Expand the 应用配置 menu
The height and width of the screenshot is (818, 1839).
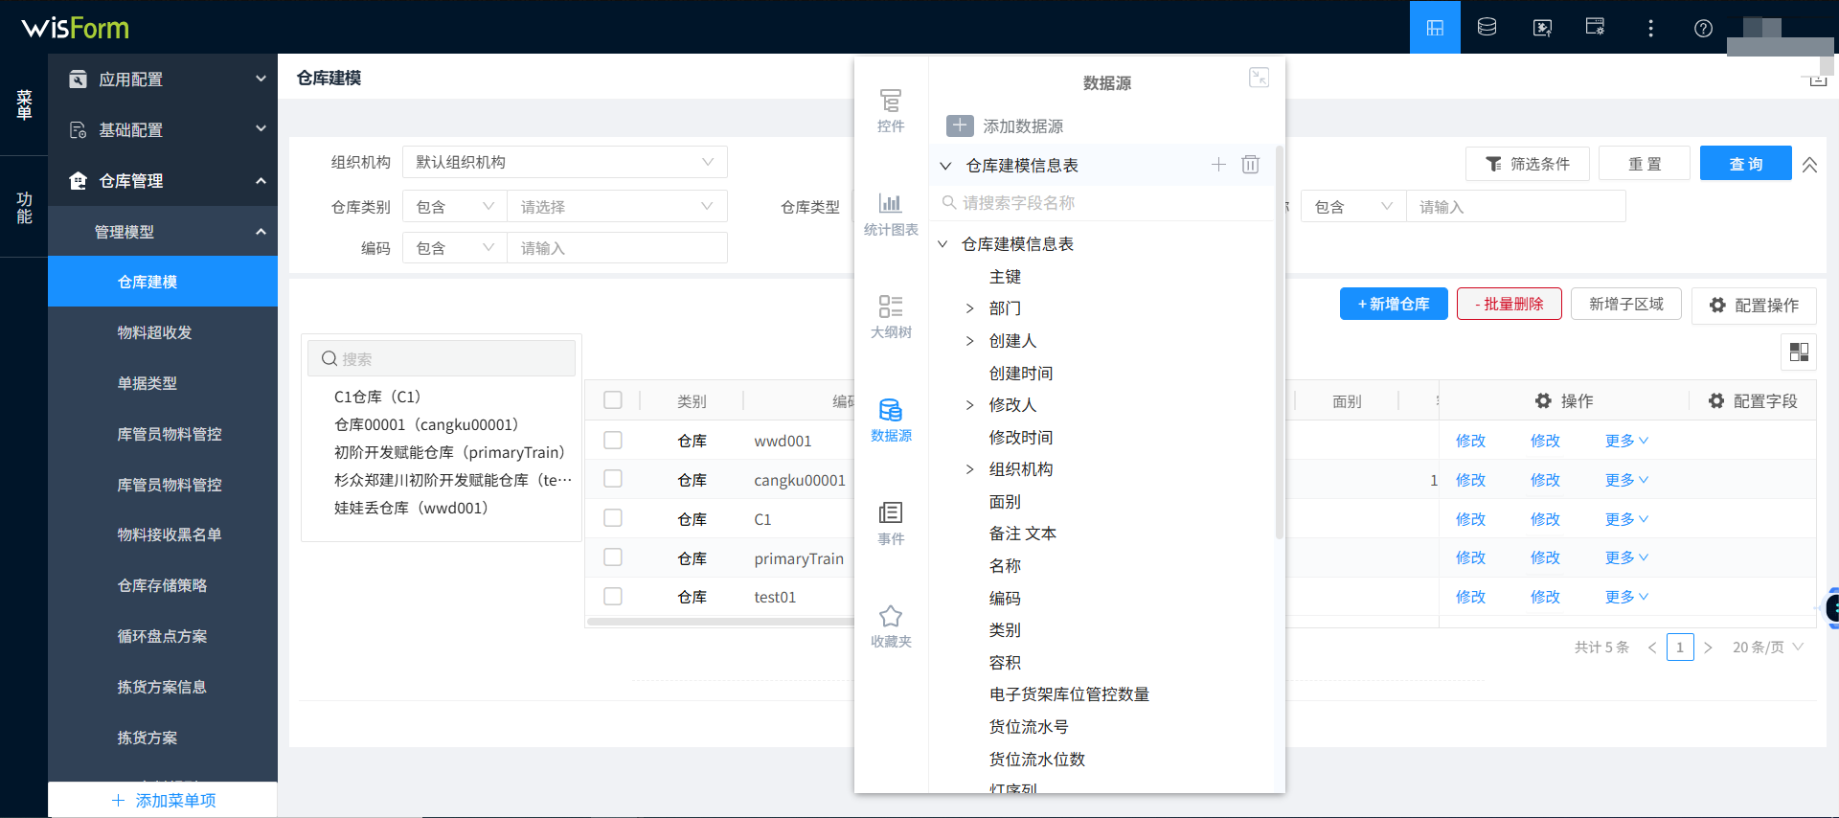click(163, 80)
